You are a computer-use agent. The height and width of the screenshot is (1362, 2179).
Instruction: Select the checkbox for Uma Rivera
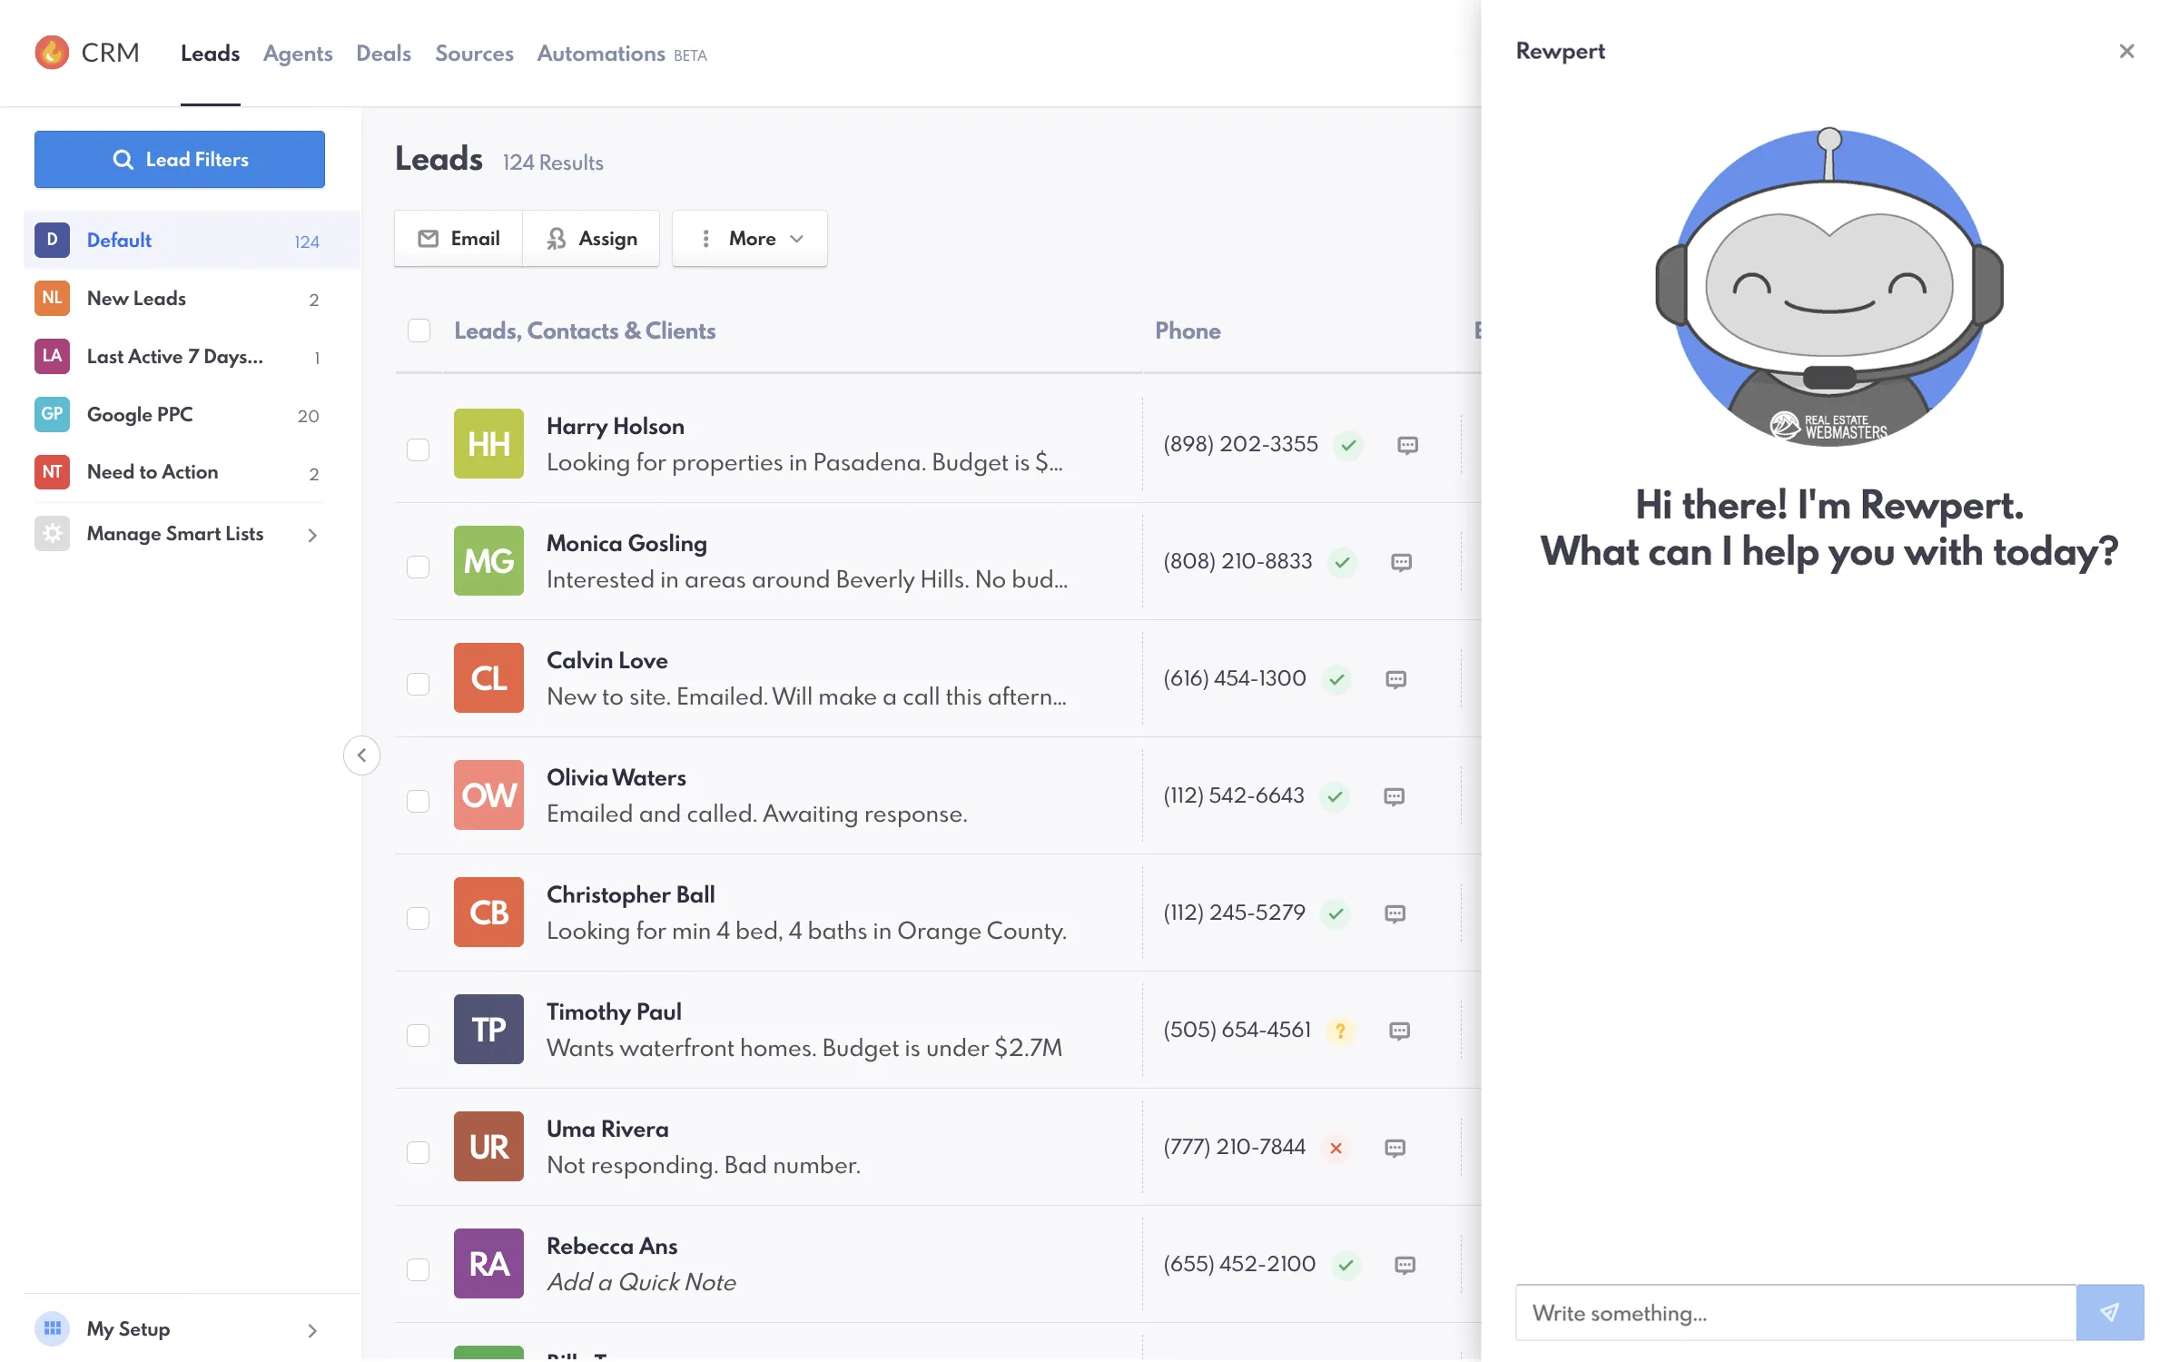(x=418, y=1152)
